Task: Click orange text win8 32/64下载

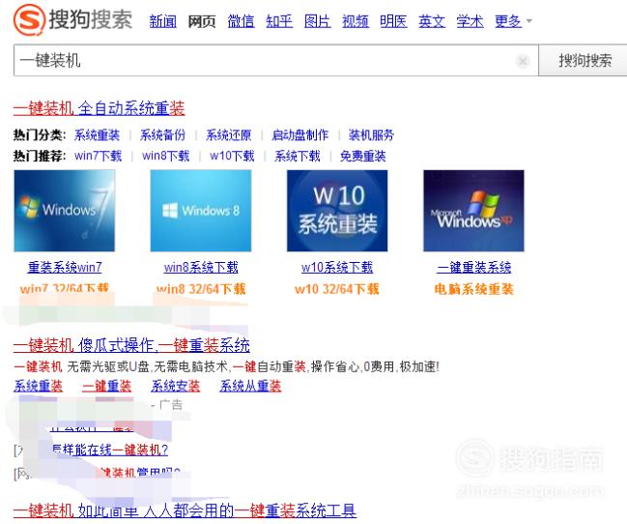Action: point(201,289)
